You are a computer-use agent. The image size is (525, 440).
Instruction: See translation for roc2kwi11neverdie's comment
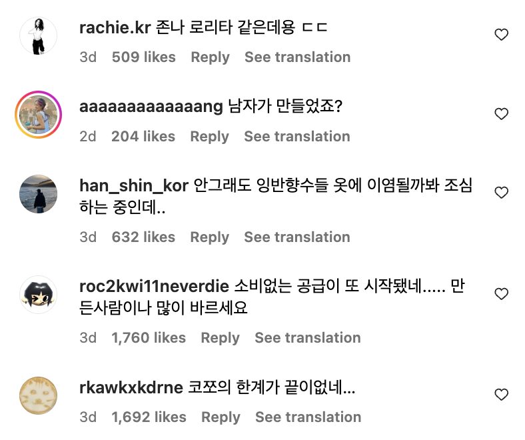307,338
